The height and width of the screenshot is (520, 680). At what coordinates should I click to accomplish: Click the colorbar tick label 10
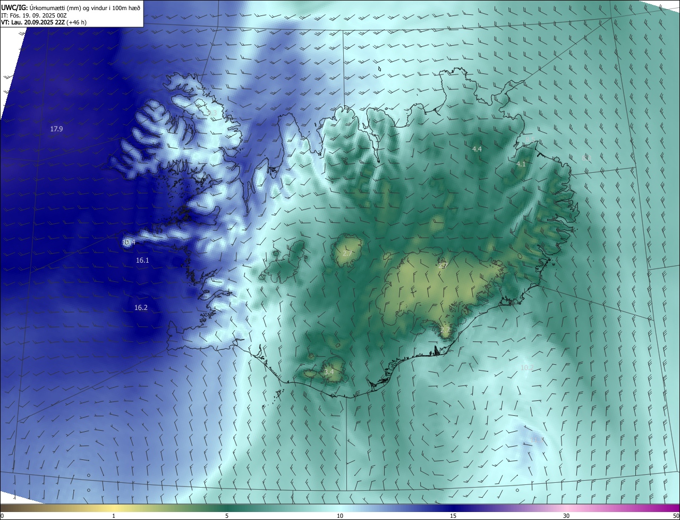[340, 516]
